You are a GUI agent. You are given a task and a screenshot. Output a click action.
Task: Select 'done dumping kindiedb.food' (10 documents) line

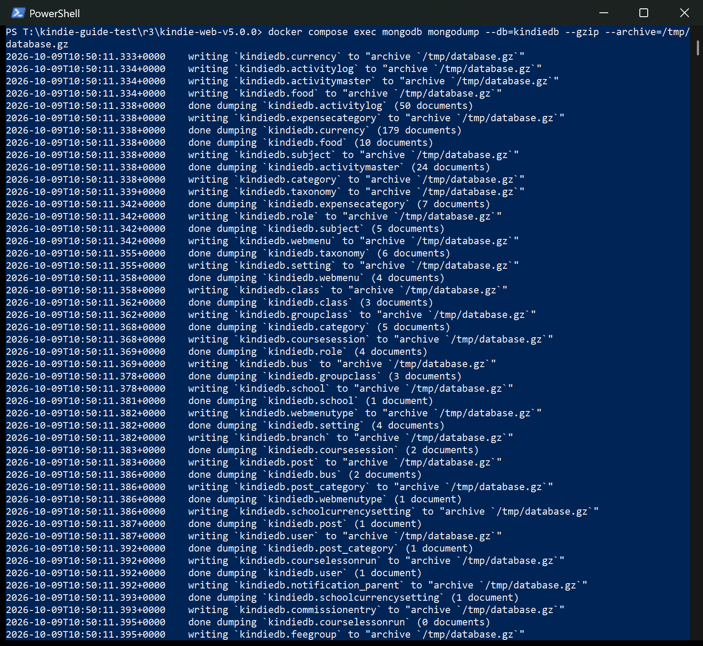point(219,143)
